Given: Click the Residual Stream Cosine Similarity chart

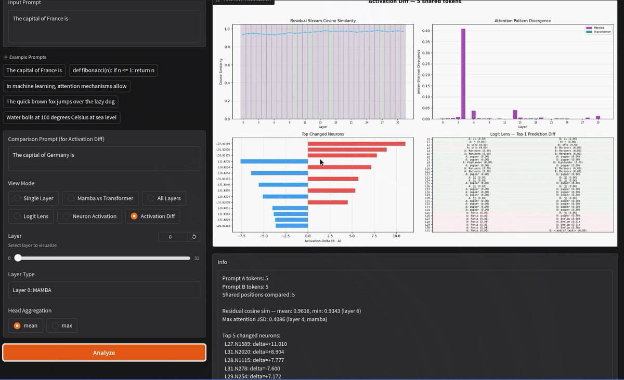Looking at the screenshot, I should click(x=322, y=73).
